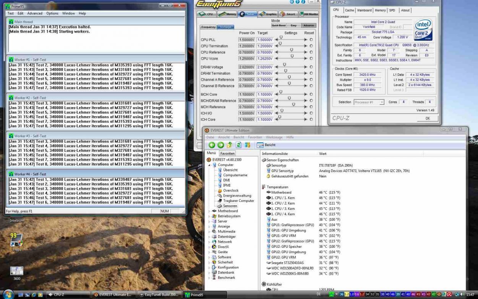
Task: Open Prime95 Test menu
Action: point(11,13)
